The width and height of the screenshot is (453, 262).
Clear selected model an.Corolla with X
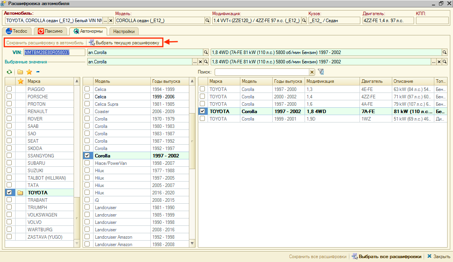(x=200, y=62)
